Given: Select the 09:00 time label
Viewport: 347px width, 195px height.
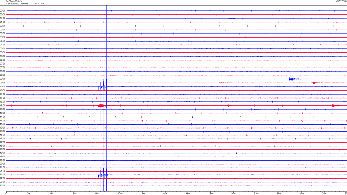Looking at the screenshot, I should (3, 79).
